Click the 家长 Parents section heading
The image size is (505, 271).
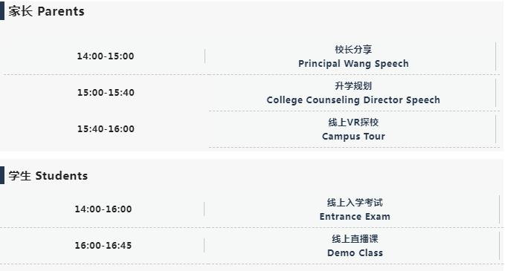coord(46,12)
